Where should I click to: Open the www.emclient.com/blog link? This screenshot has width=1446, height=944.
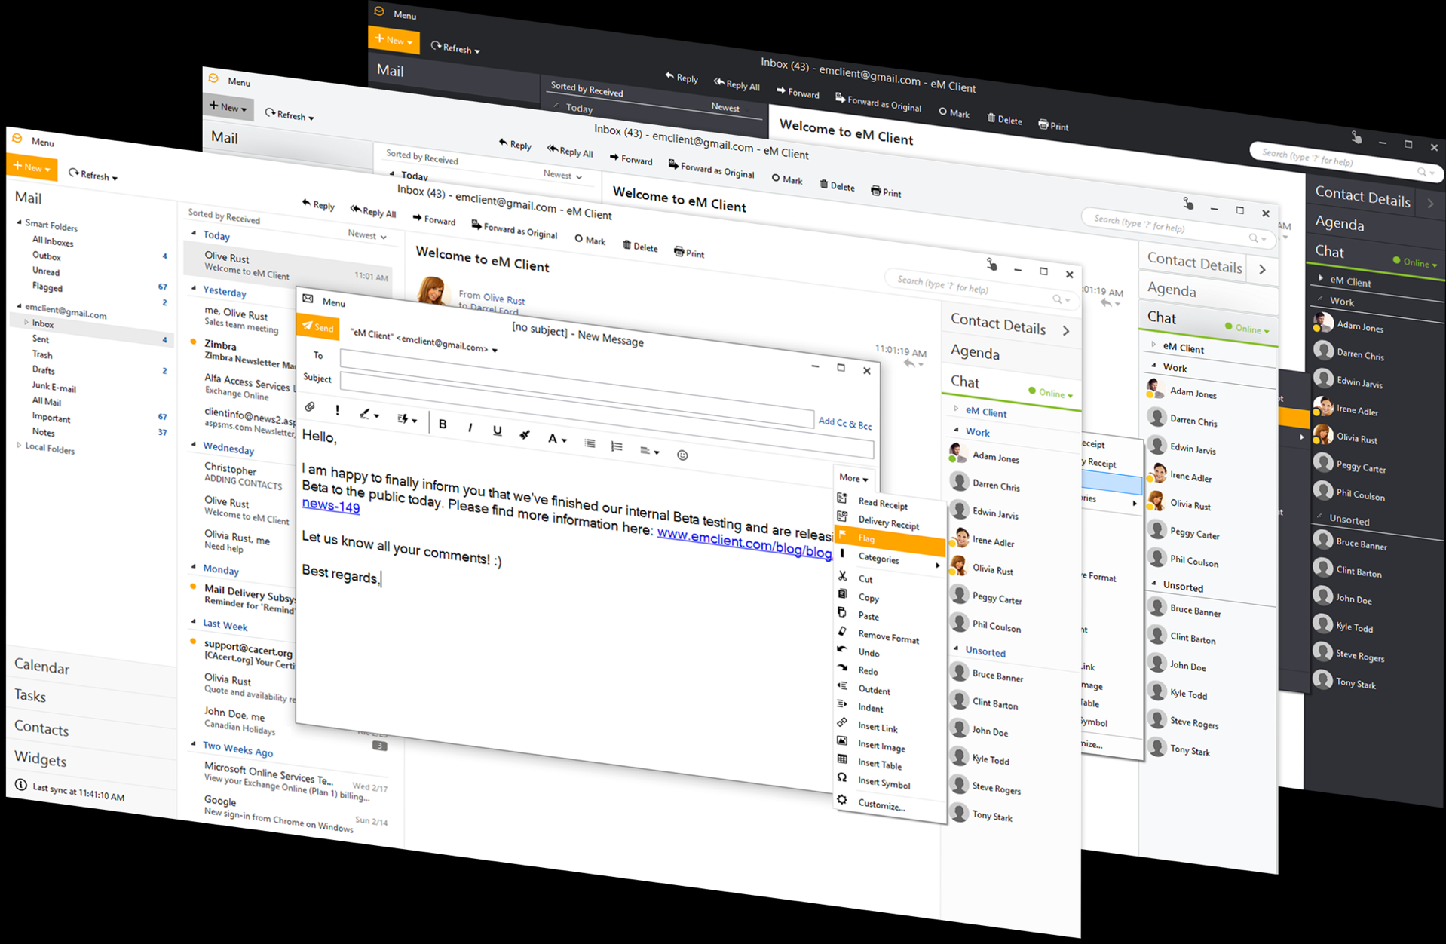point(744,543)
